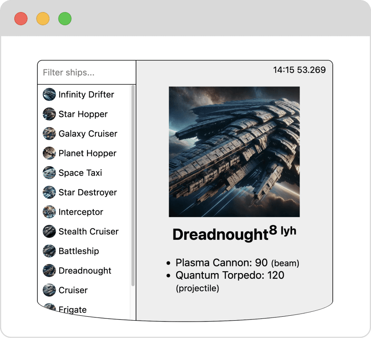Viewport: 371px width, 338px height.
Task: Open the Battleship ship icon
Action: (49, 251)
